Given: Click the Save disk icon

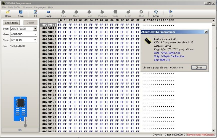Looking at the screenshot, I should coord(21,12).
